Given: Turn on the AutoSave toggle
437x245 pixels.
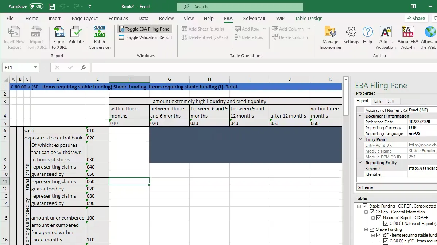Looking at the screenshot, I should (x=36, y=7).
